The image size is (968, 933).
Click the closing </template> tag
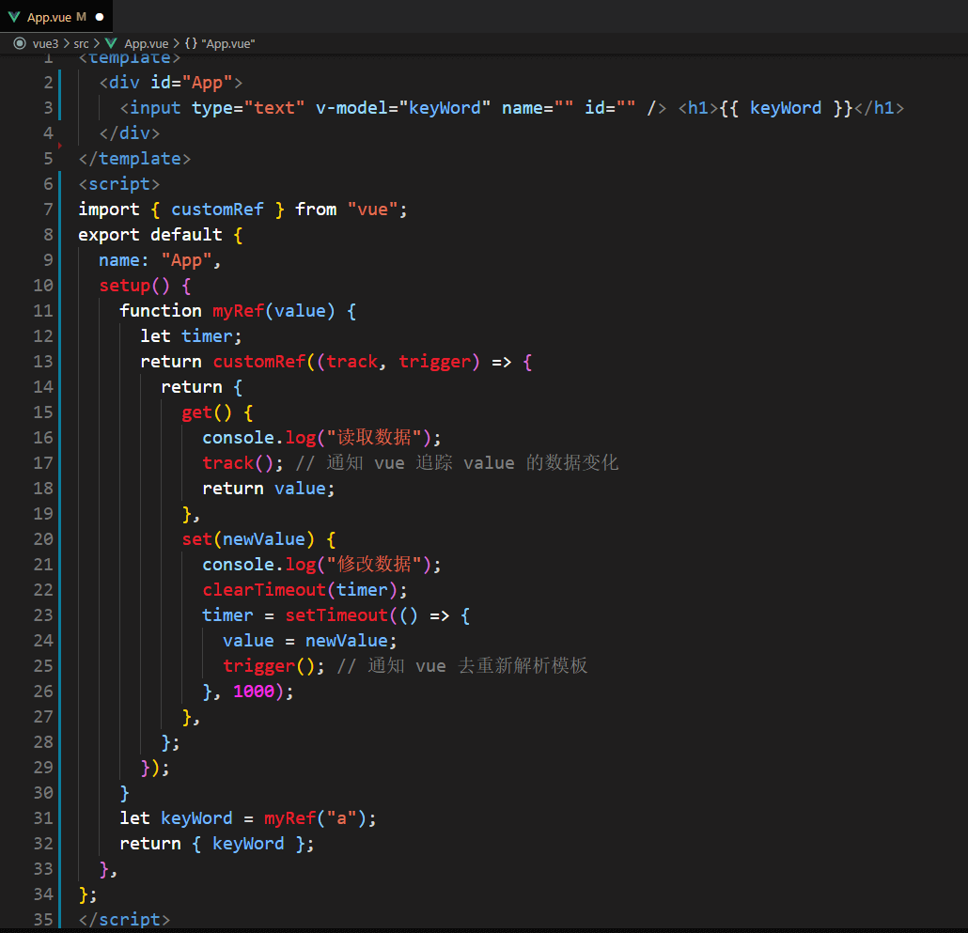pyautogui.click(x=134, y=159)
